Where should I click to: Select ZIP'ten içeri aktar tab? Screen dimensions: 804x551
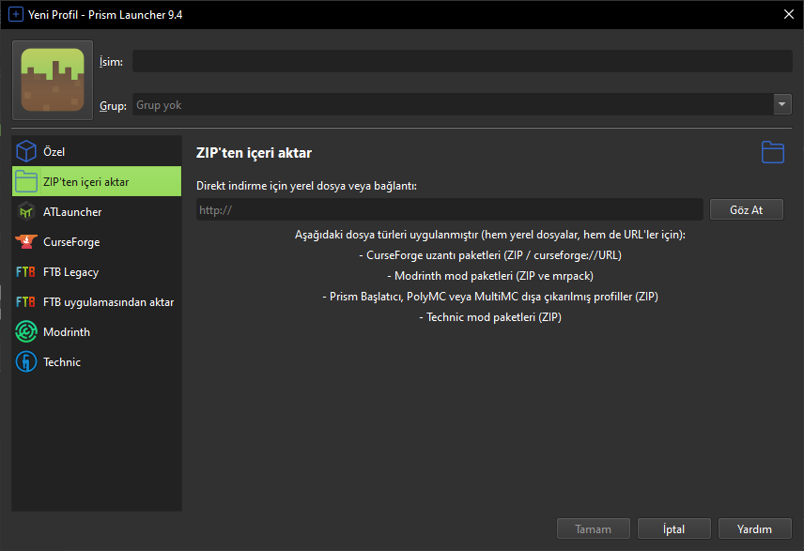[x=97, y=181]
